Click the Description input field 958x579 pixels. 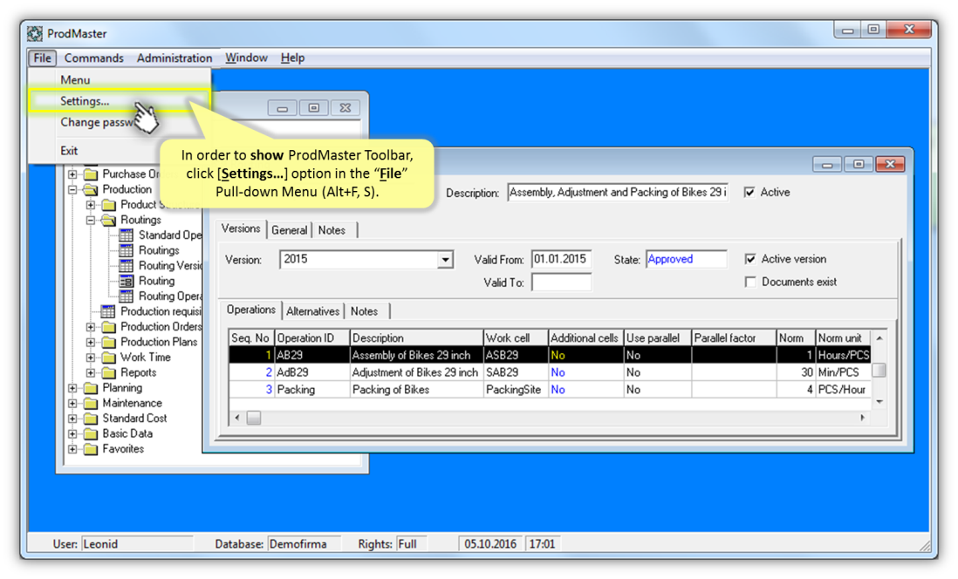[x=618, y=193]
